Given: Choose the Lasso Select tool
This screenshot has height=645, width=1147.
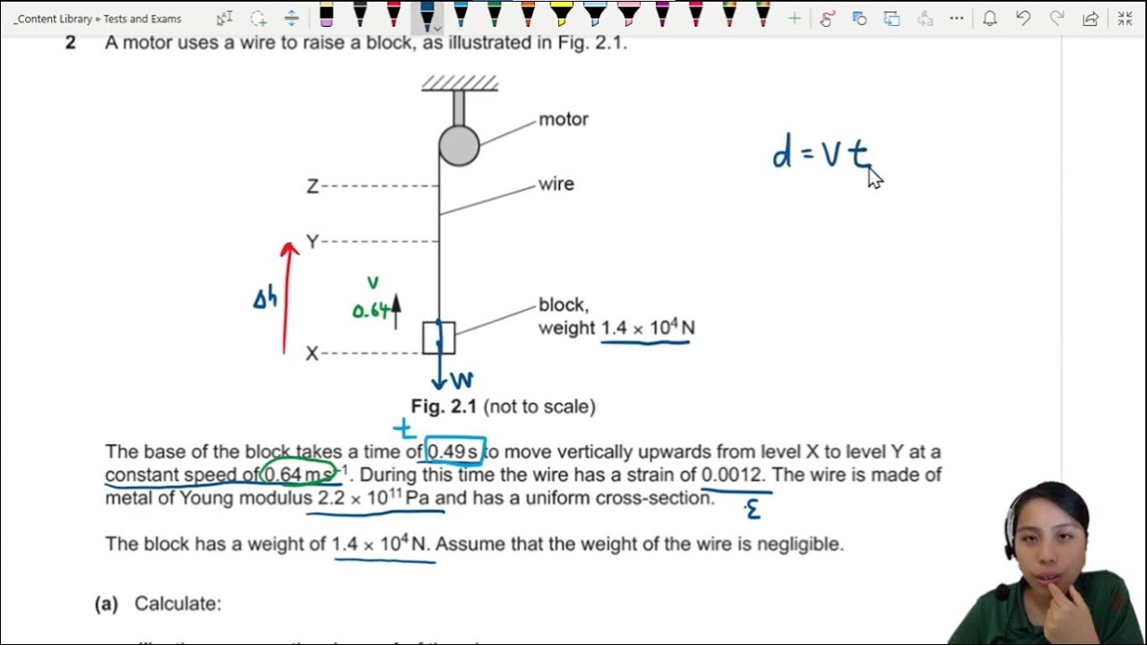Looking at the screenshot, I should 258,18.
